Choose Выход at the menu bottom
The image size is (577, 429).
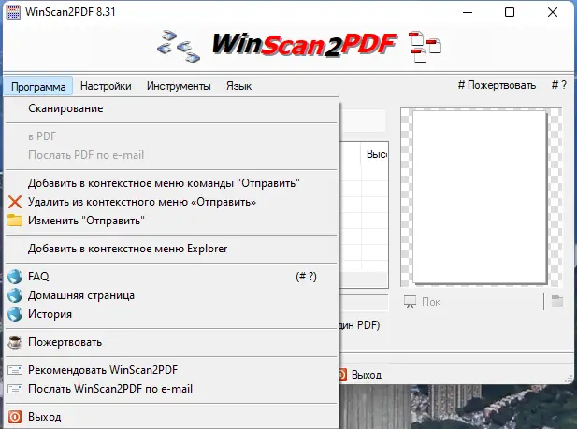click(171, 417)
